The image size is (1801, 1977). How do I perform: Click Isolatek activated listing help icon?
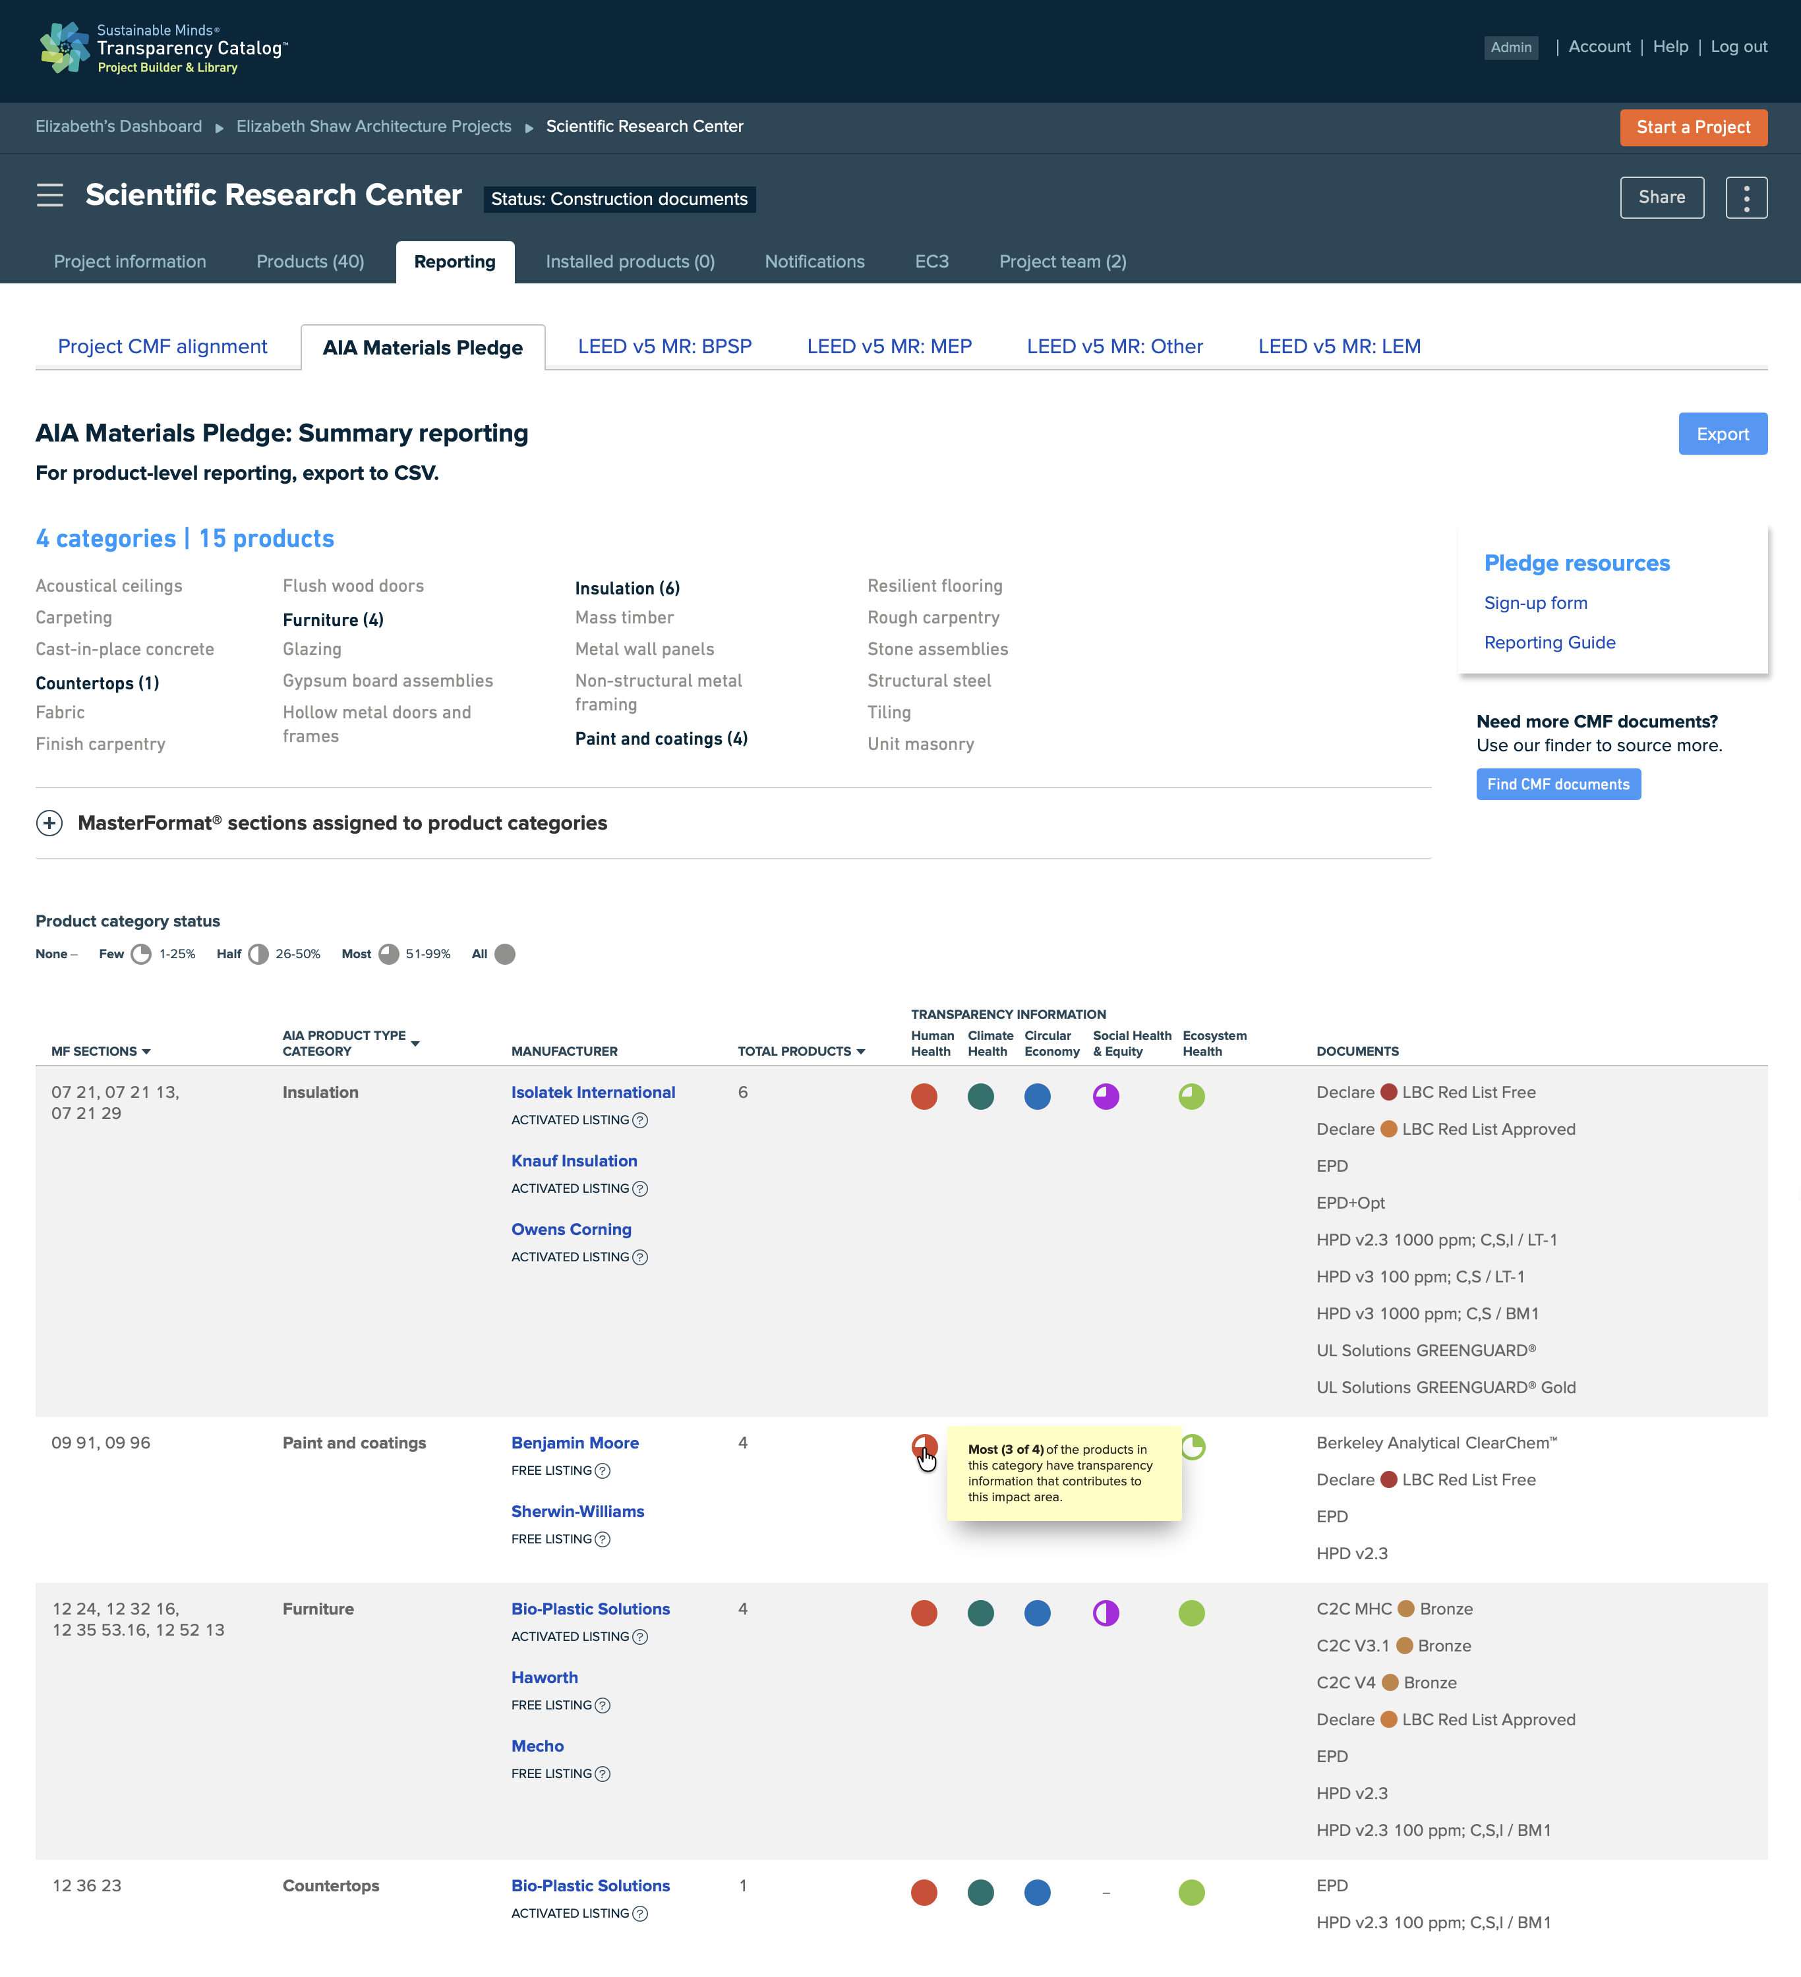point(639,1120)
